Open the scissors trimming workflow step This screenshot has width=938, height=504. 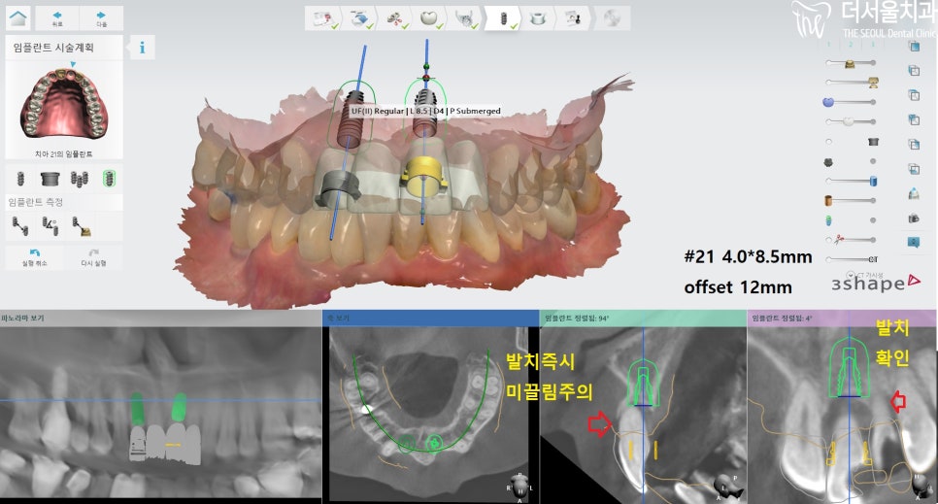390,17
